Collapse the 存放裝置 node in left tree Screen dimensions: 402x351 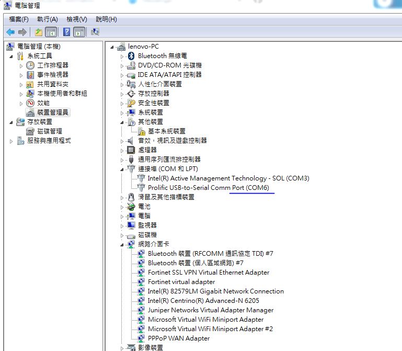coord(11,122)
